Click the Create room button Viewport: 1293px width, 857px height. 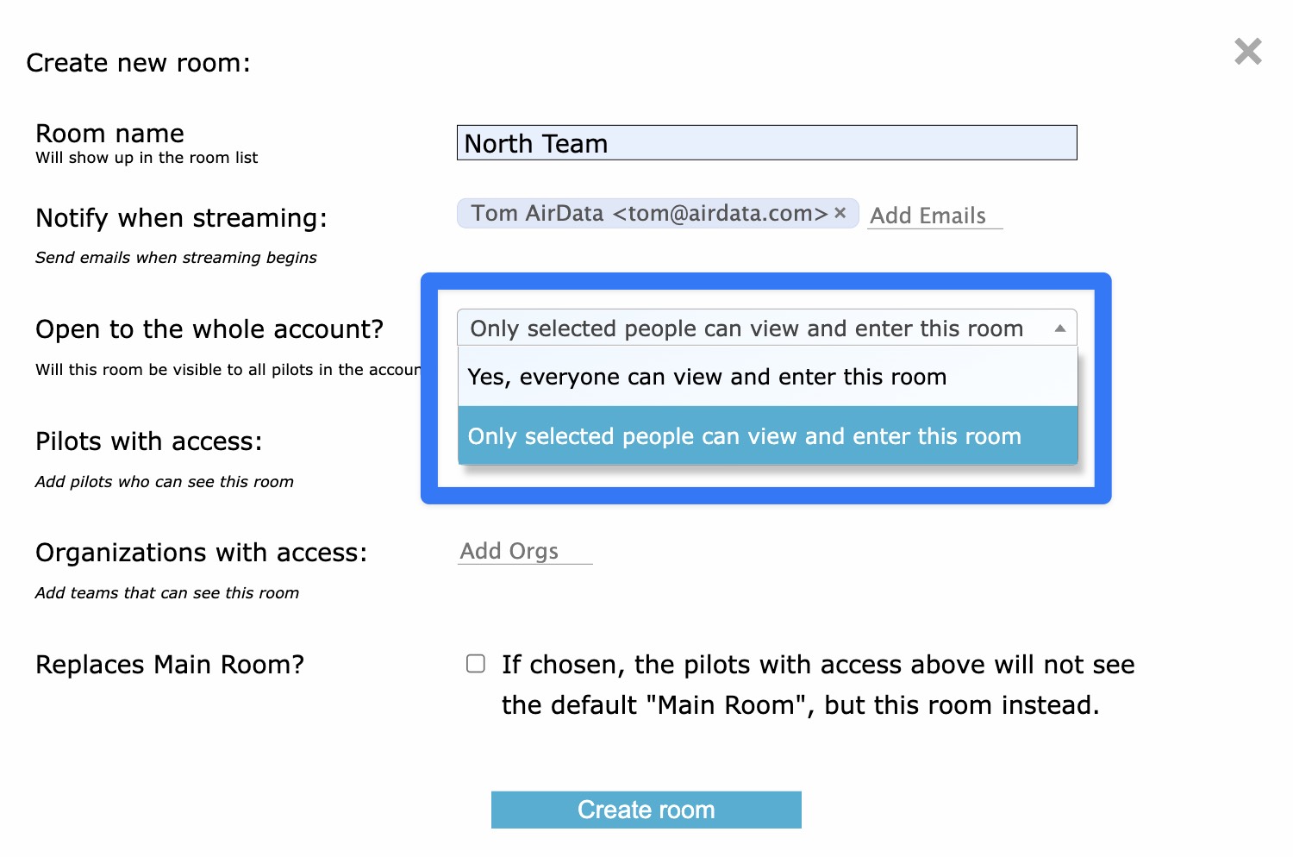646,810
